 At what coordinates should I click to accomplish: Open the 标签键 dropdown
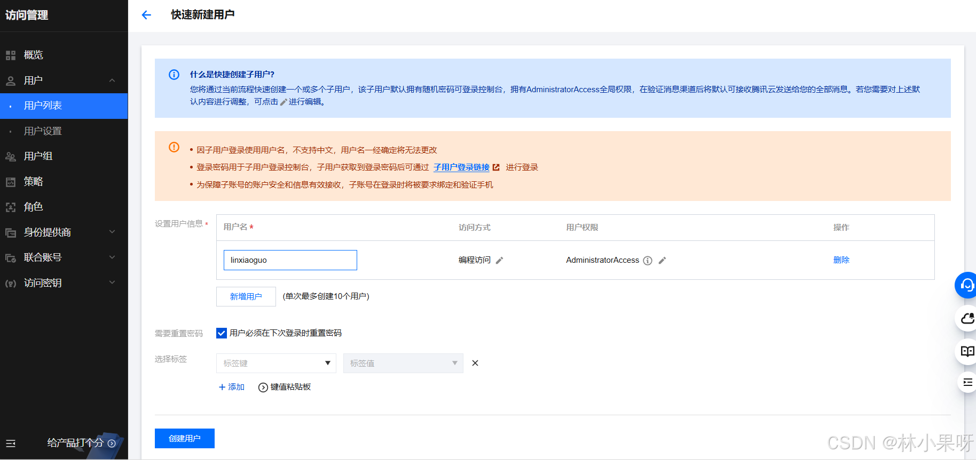(x=276, y=363)
